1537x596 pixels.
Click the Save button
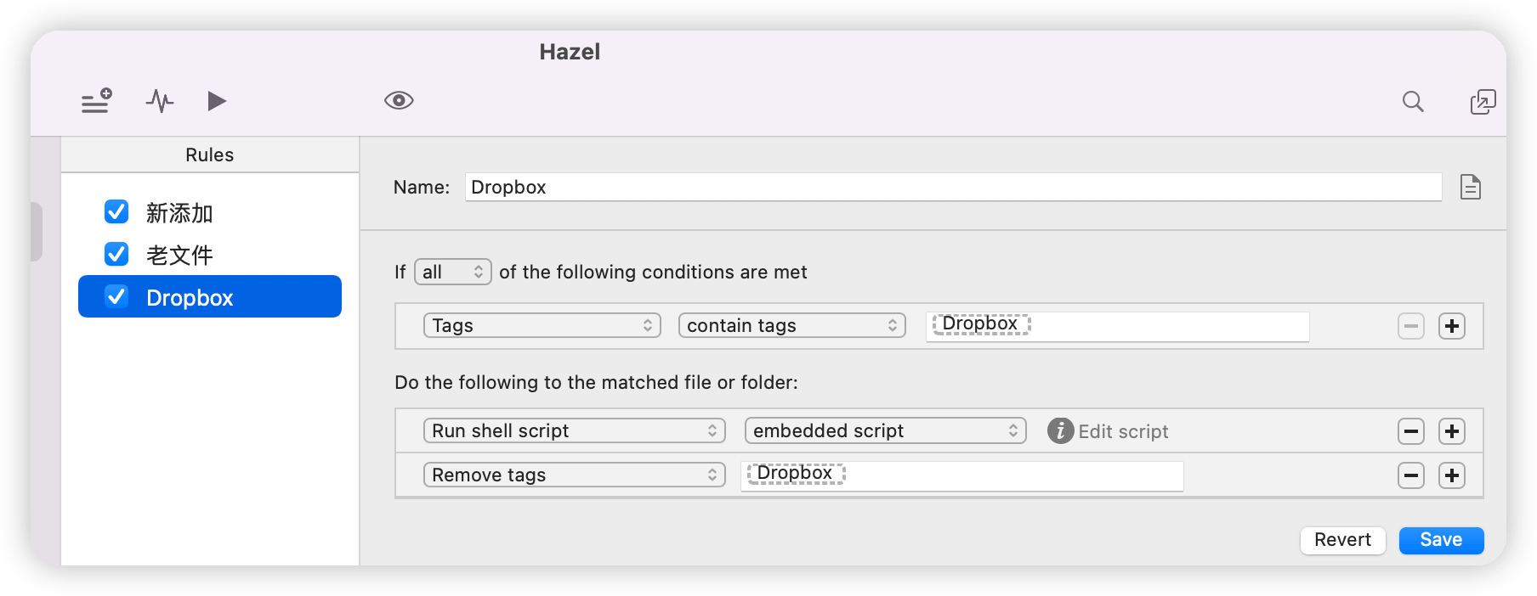click(x=1441, y=540)
